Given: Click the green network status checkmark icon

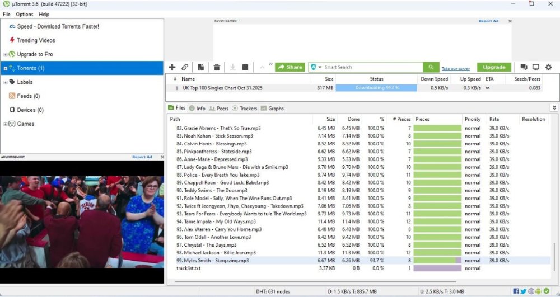Looking at the screenshot, I should pos(547,291).
